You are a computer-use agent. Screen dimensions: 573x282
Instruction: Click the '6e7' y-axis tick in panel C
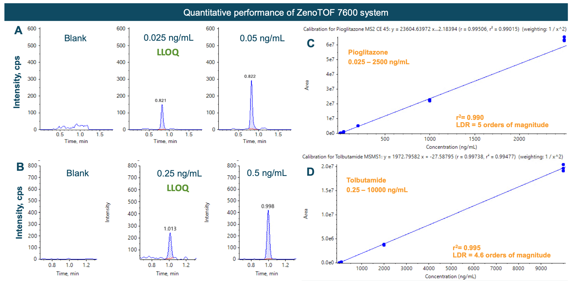[330, 45]
